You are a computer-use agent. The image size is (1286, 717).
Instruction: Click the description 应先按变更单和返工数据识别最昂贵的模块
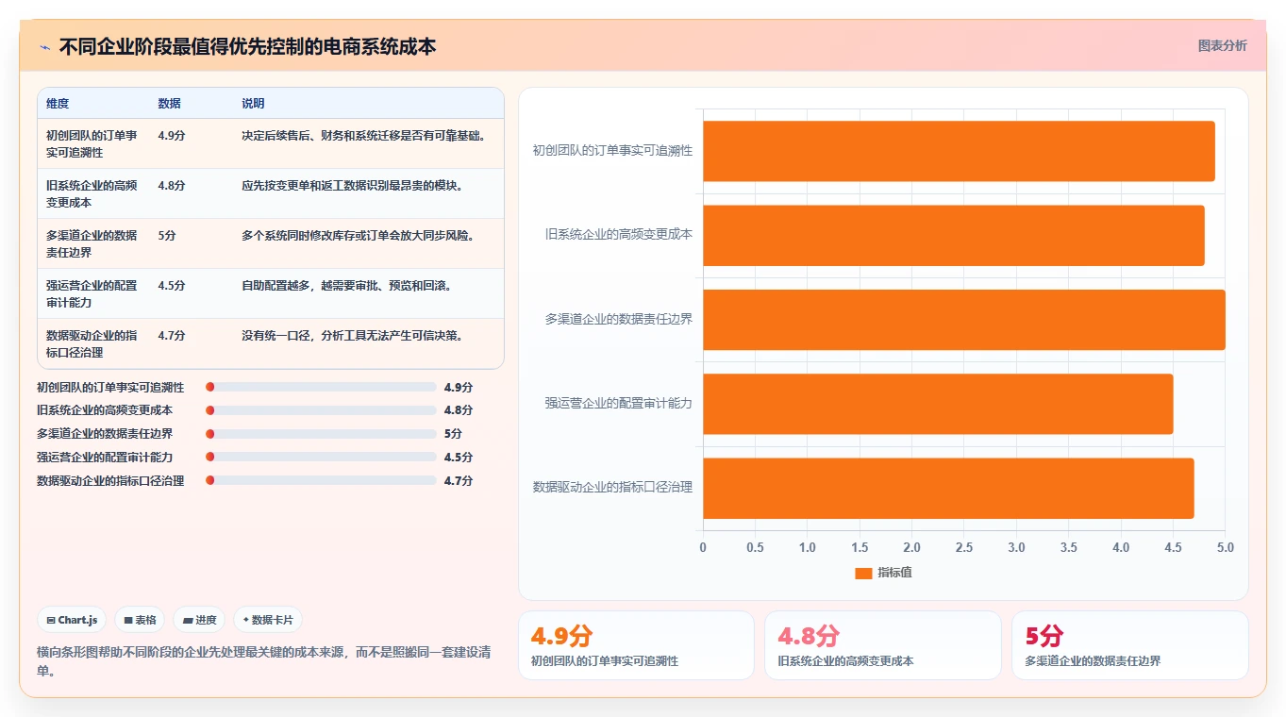coord(353,186)
